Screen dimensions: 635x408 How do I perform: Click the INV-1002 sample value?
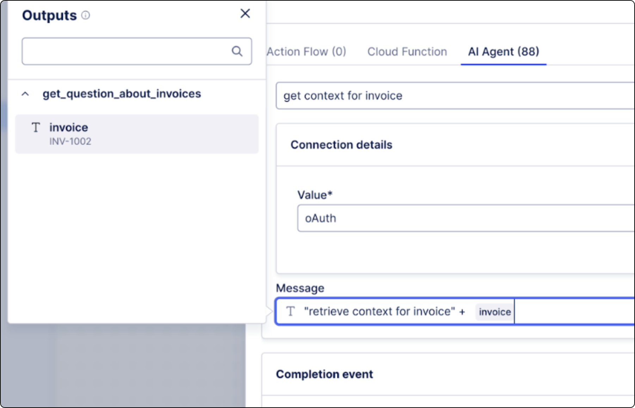click(x=70, y=142)
